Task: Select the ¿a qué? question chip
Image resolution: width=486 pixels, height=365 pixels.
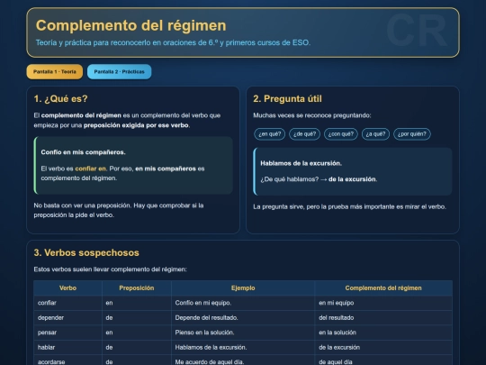Action: pyautogui.click(x=375, y=134)
